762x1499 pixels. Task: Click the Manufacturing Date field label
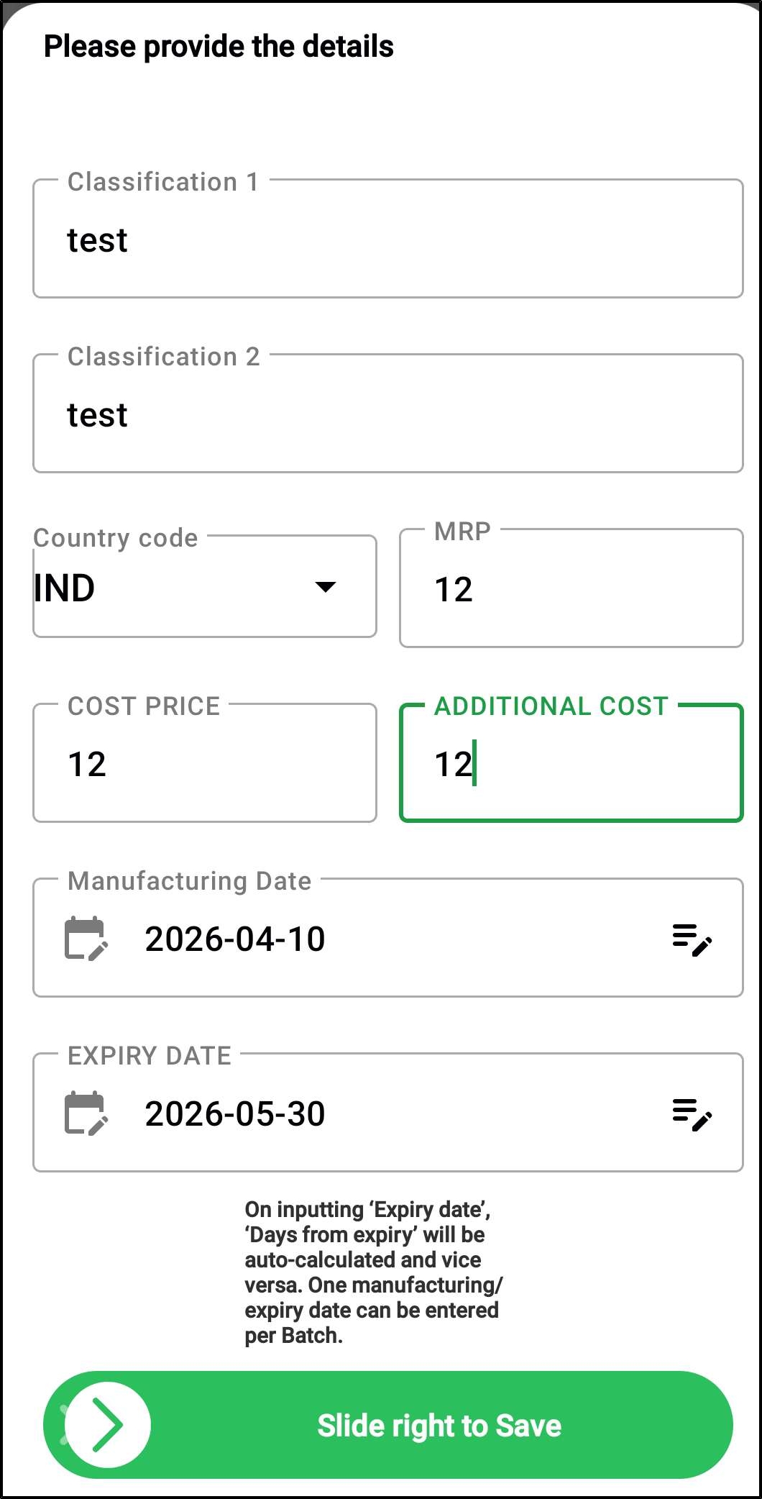coord(190,881)
